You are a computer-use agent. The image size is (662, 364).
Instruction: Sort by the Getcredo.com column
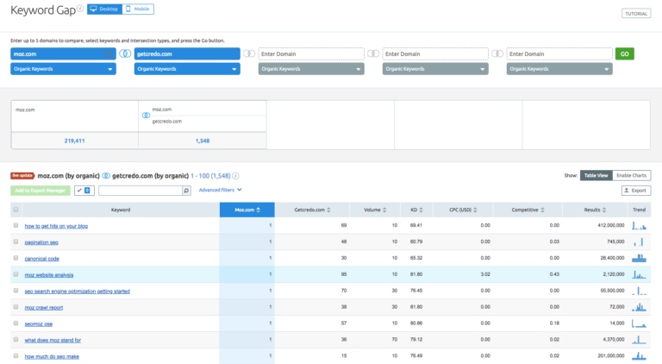[x=312, y=210]
